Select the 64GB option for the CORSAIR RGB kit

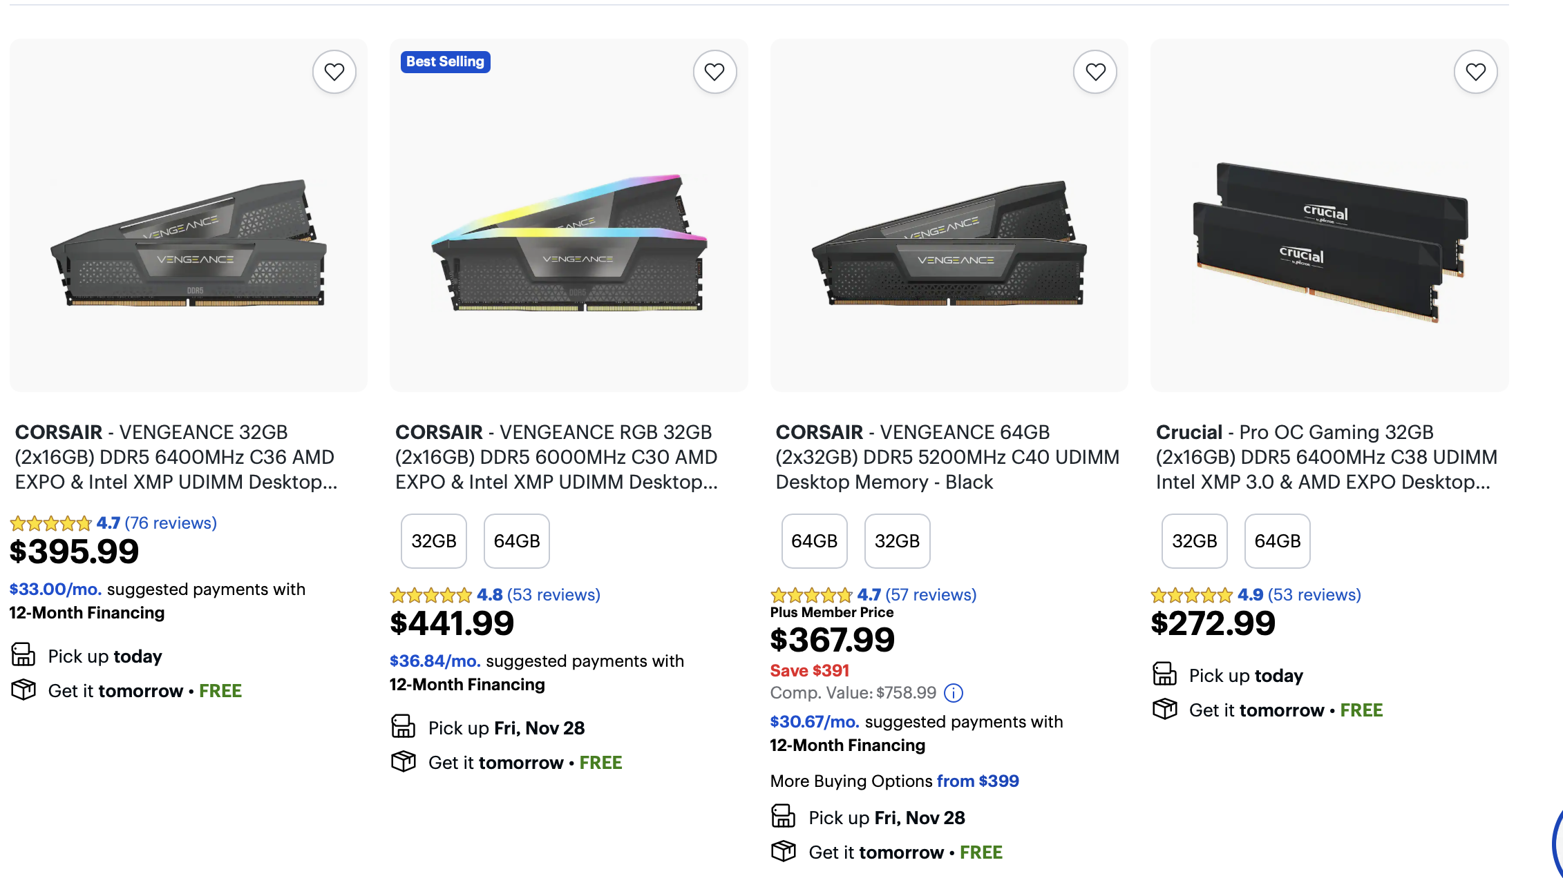[x=517, y=541]
